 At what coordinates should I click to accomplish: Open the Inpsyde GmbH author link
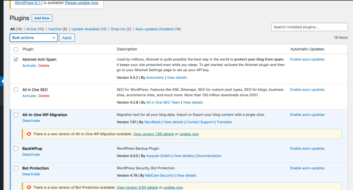(x=158, y=156)
